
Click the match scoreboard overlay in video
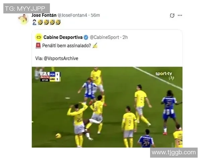[x=50, y=77]
